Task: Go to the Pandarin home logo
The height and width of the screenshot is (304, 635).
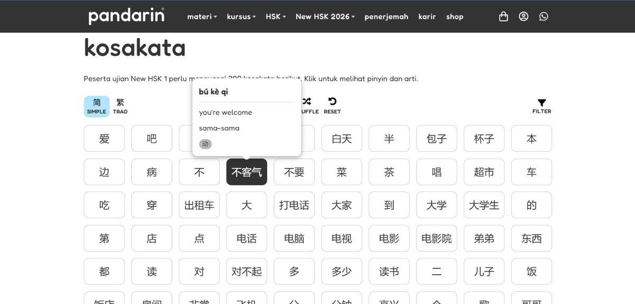Action: (126, 15)
